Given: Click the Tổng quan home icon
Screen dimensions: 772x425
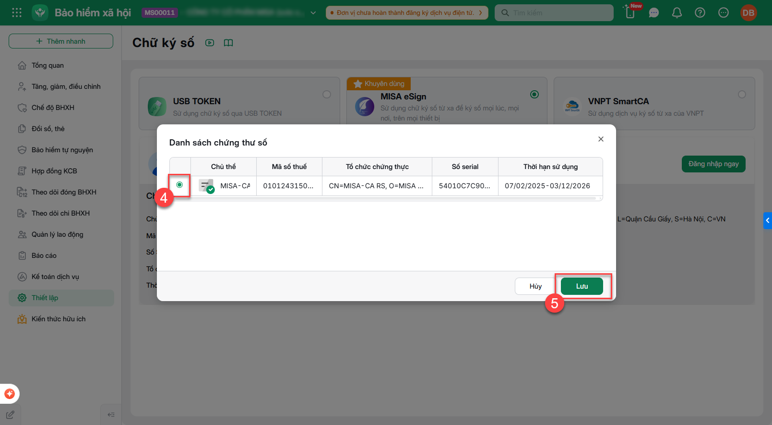Looking at the screenshot, I should [22, 65].
